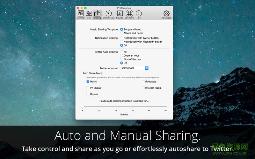
Task: Uncheck the Music auto share checkbox
Action: click(88, 82)
